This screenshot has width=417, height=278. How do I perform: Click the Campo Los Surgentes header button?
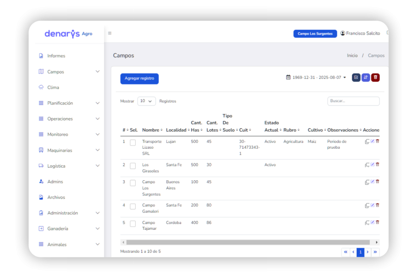pyautogui.click(x=315, y=33)
